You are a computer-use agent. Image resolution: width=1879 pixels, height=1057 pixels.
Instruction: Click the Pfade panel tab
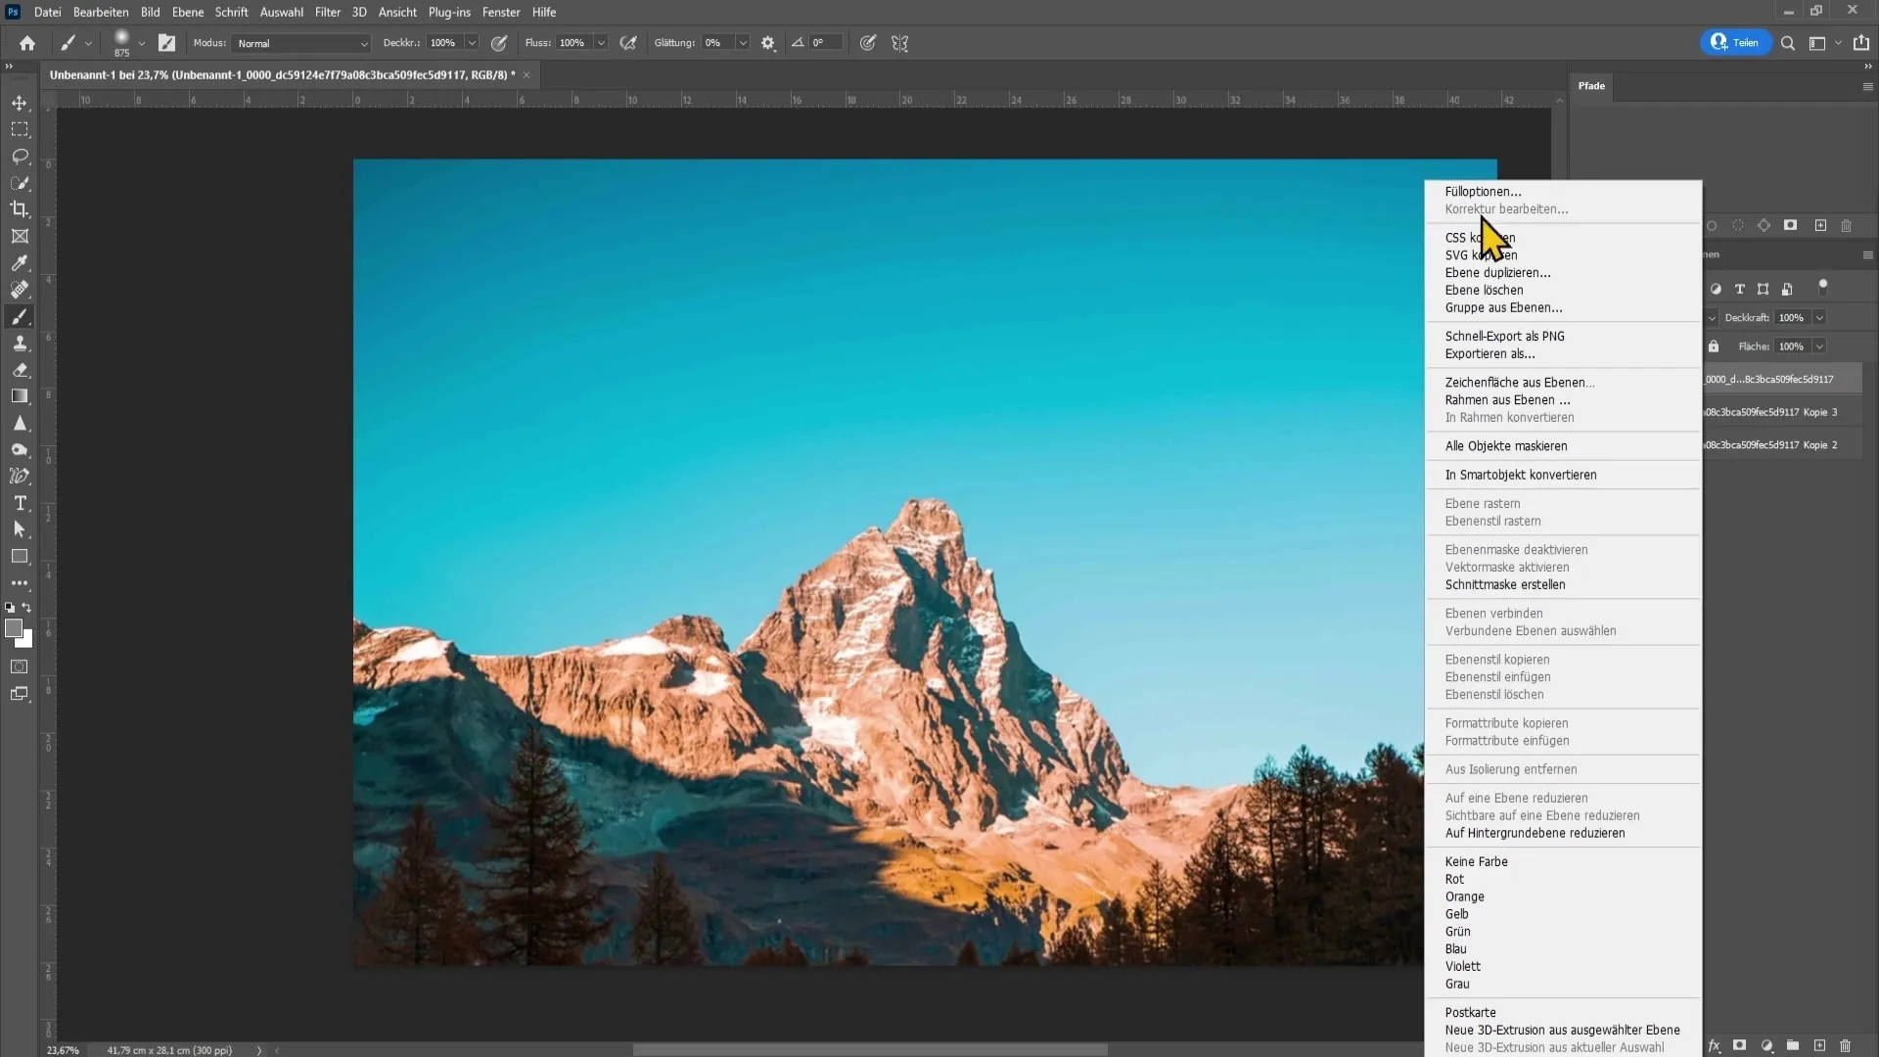coord(1591,85)
